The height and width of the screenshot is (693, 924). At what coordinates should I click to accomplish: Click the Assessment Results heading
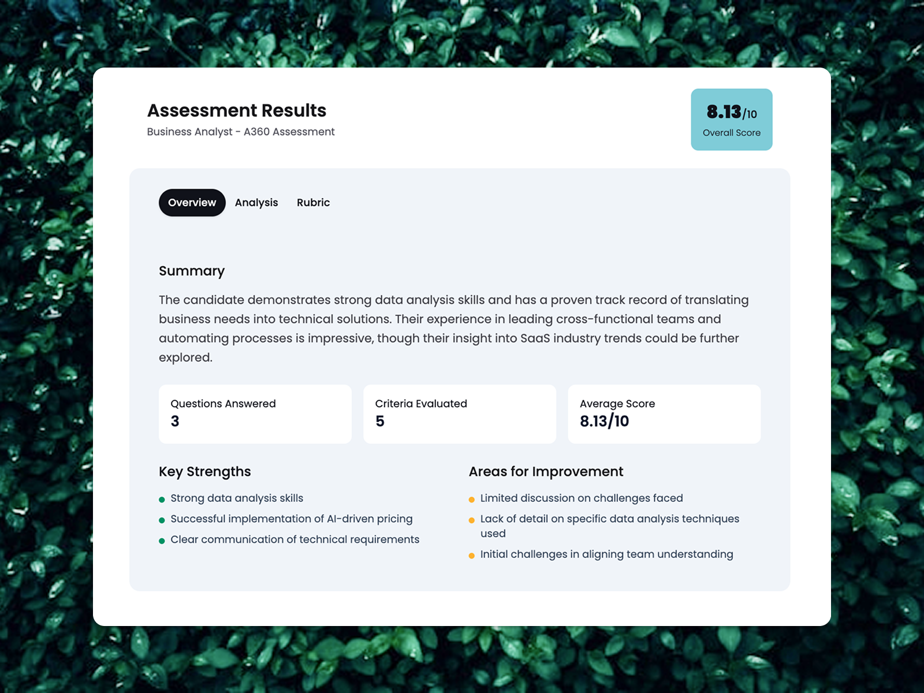tap(237, 110)
